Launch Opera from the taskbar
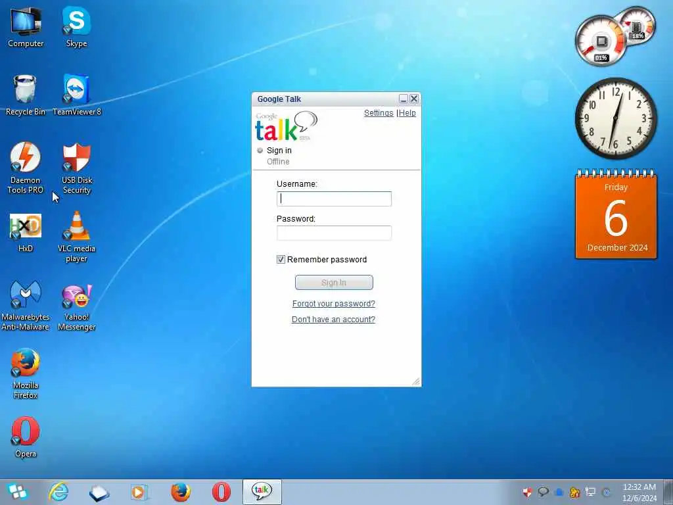673x505 pixels. tap(221, 492)
